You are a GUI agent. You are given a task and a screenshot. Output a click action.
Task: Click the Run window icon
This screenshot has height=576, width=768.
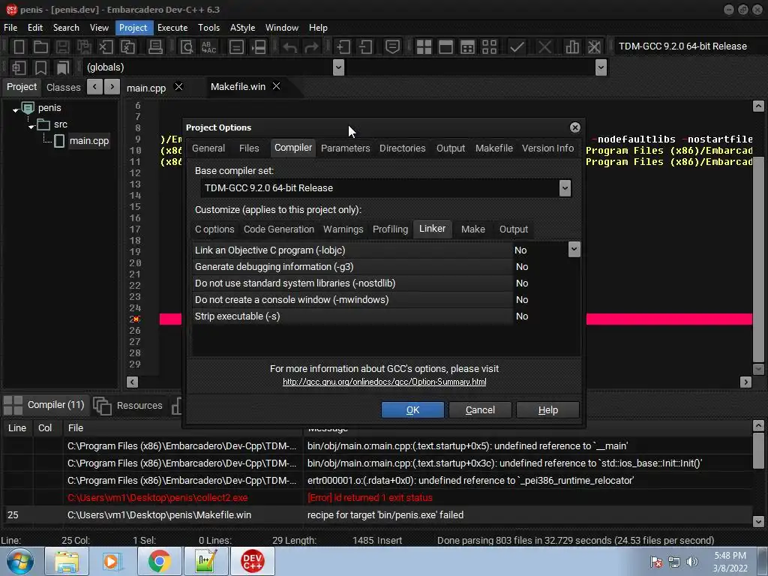click(x=445, y=47)
